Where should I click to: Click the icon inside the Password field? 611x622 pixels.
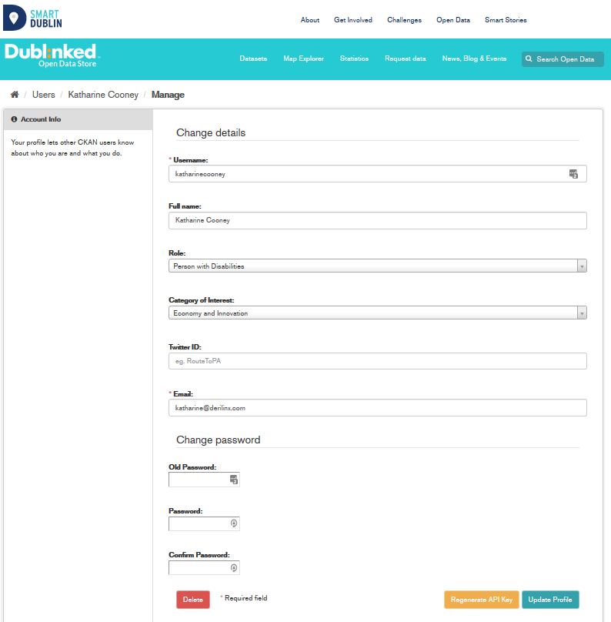point(234,523)
